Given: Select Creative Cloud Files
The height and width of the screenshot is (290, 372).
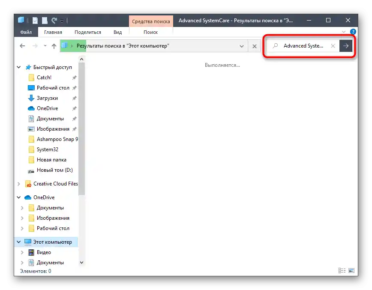Looking at the screenshot, I should pyautogui.click(x=56, y=183).
